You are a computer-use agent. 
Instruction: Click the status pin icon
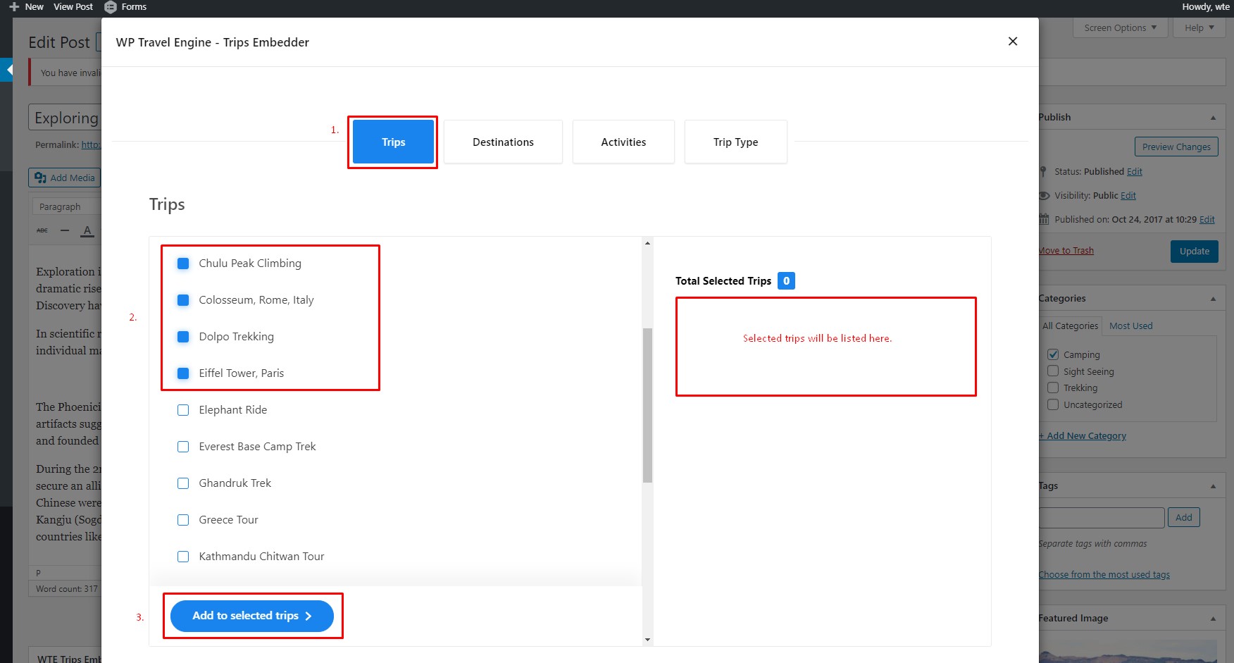tap(1043, 171)
